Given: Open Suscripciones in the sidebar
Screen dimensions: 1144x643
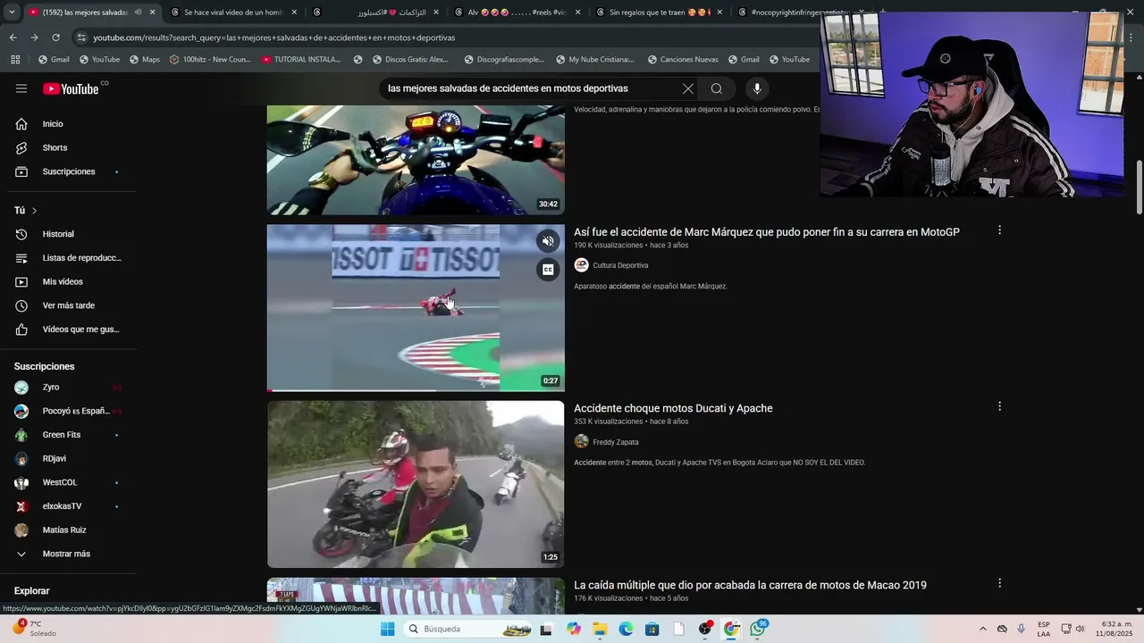Looking at the screenshot, I should tap(69, 171).
